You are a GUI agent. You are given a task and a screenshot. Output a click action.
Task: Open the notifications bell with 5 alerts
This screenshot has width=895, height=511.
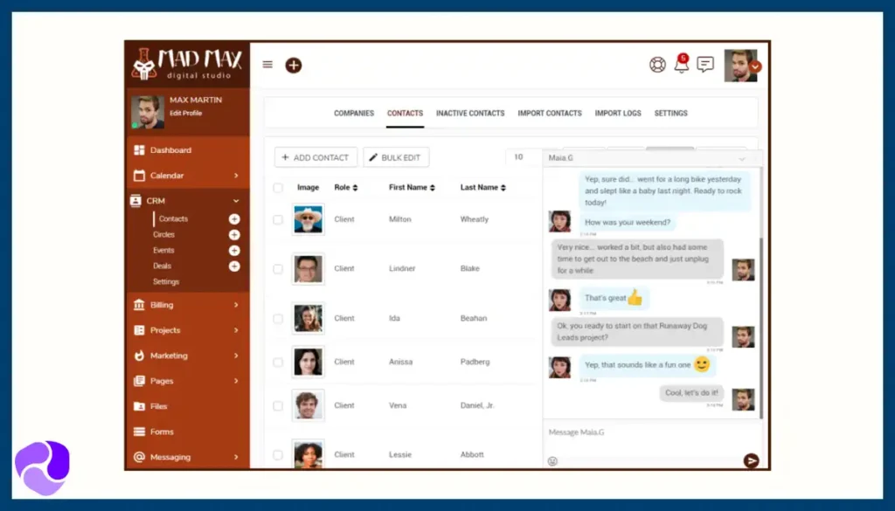pos(681,66)
